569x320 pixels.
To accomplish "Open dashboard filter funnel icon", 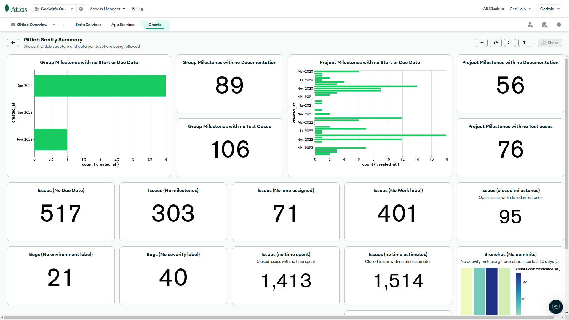I will [x=524, y=43].
